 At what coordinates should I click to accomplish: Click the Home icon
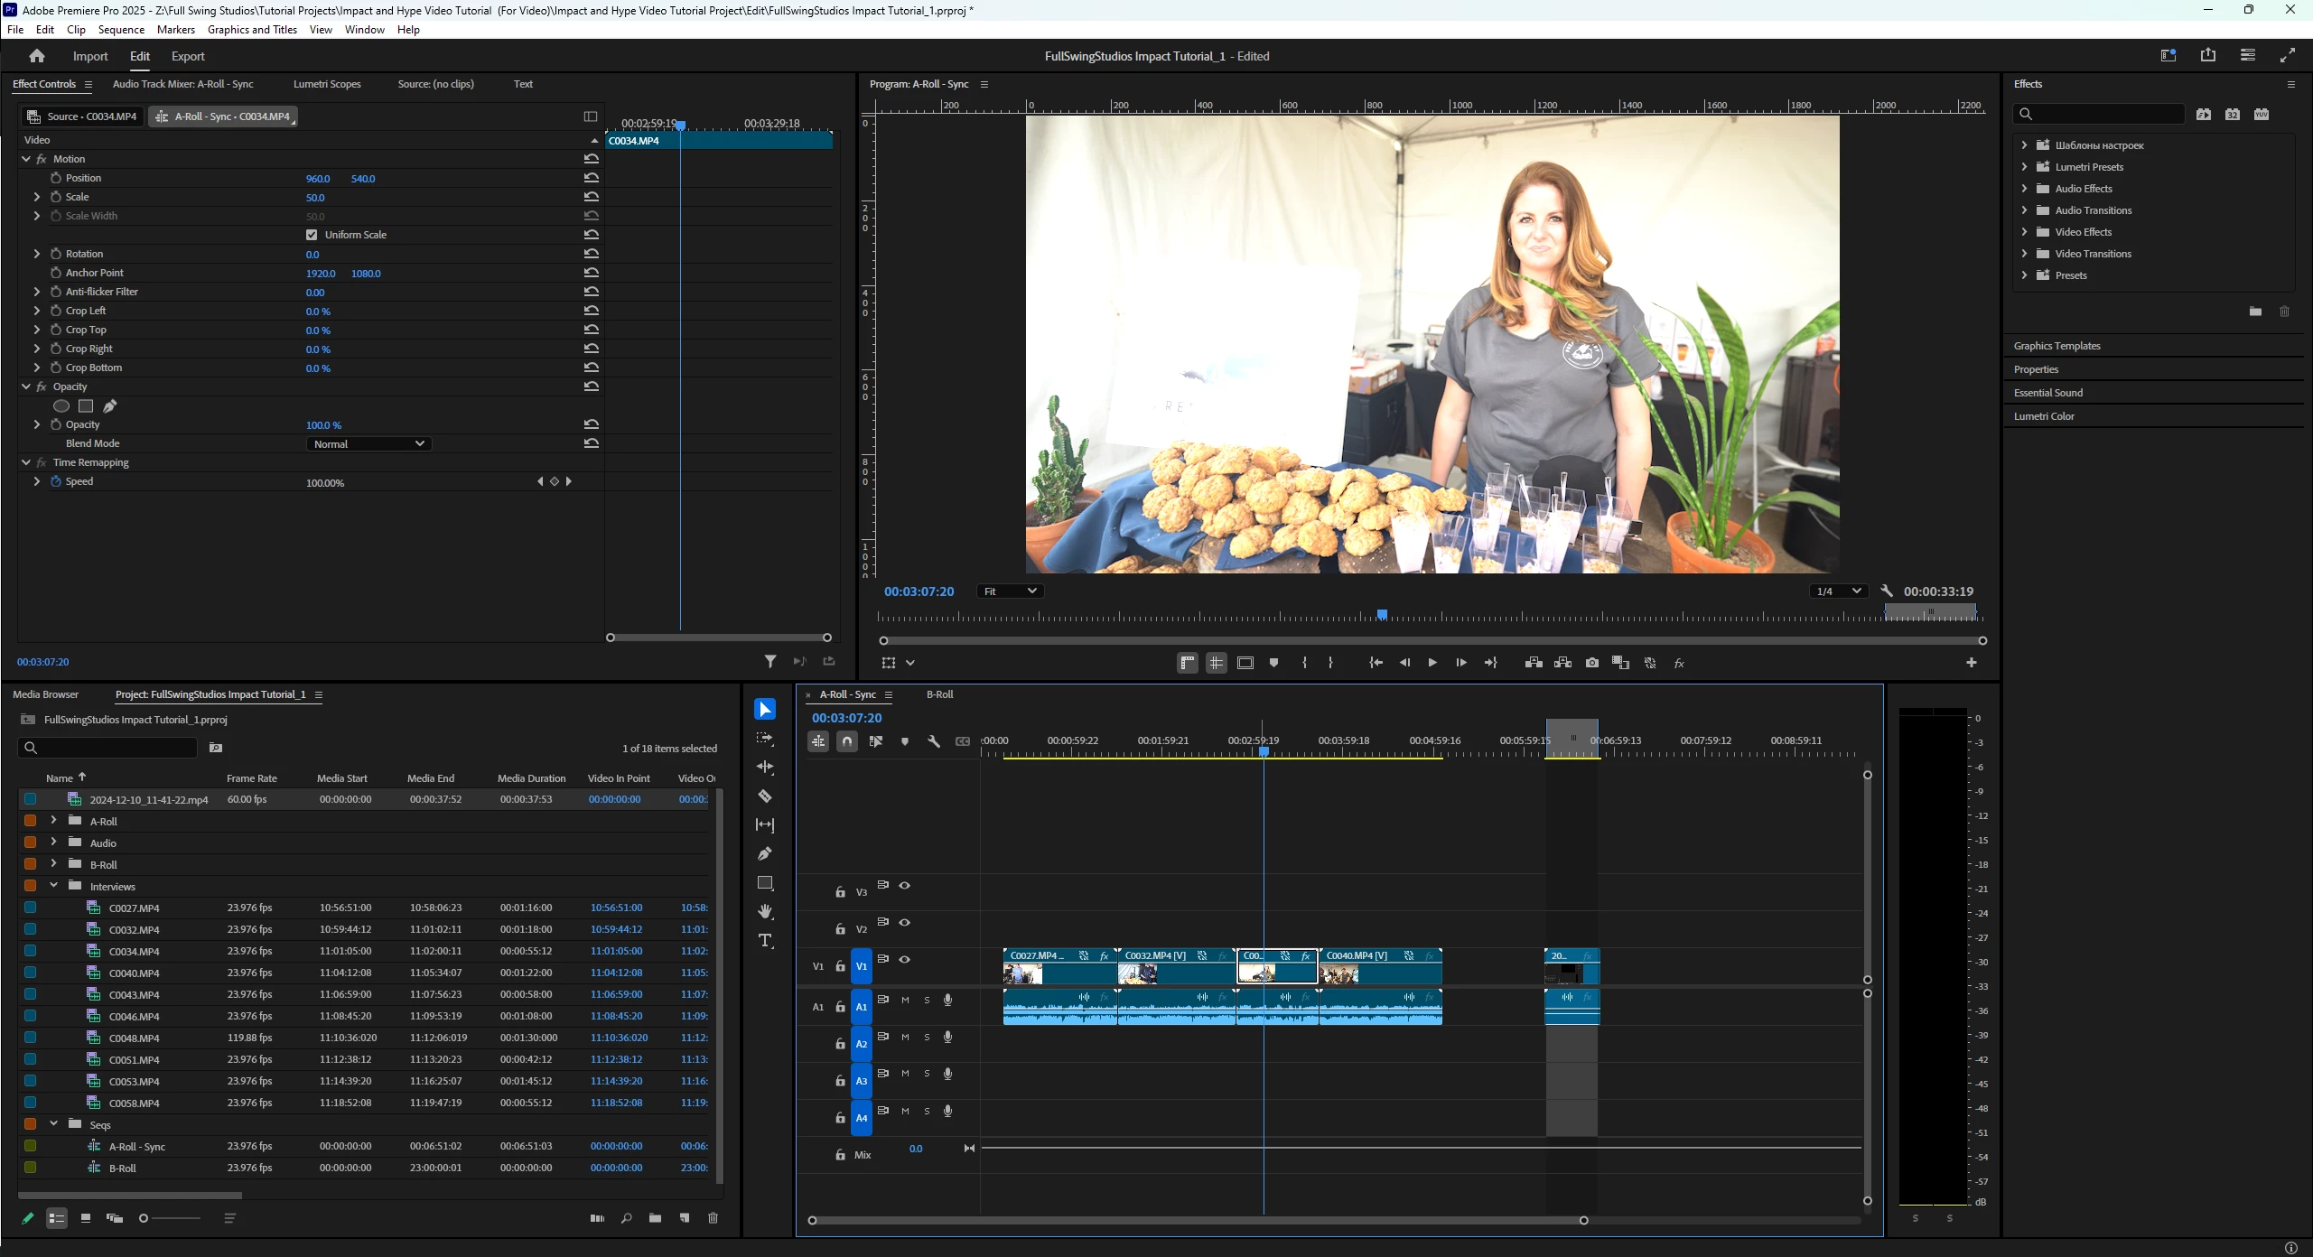[x=37, y=56]
